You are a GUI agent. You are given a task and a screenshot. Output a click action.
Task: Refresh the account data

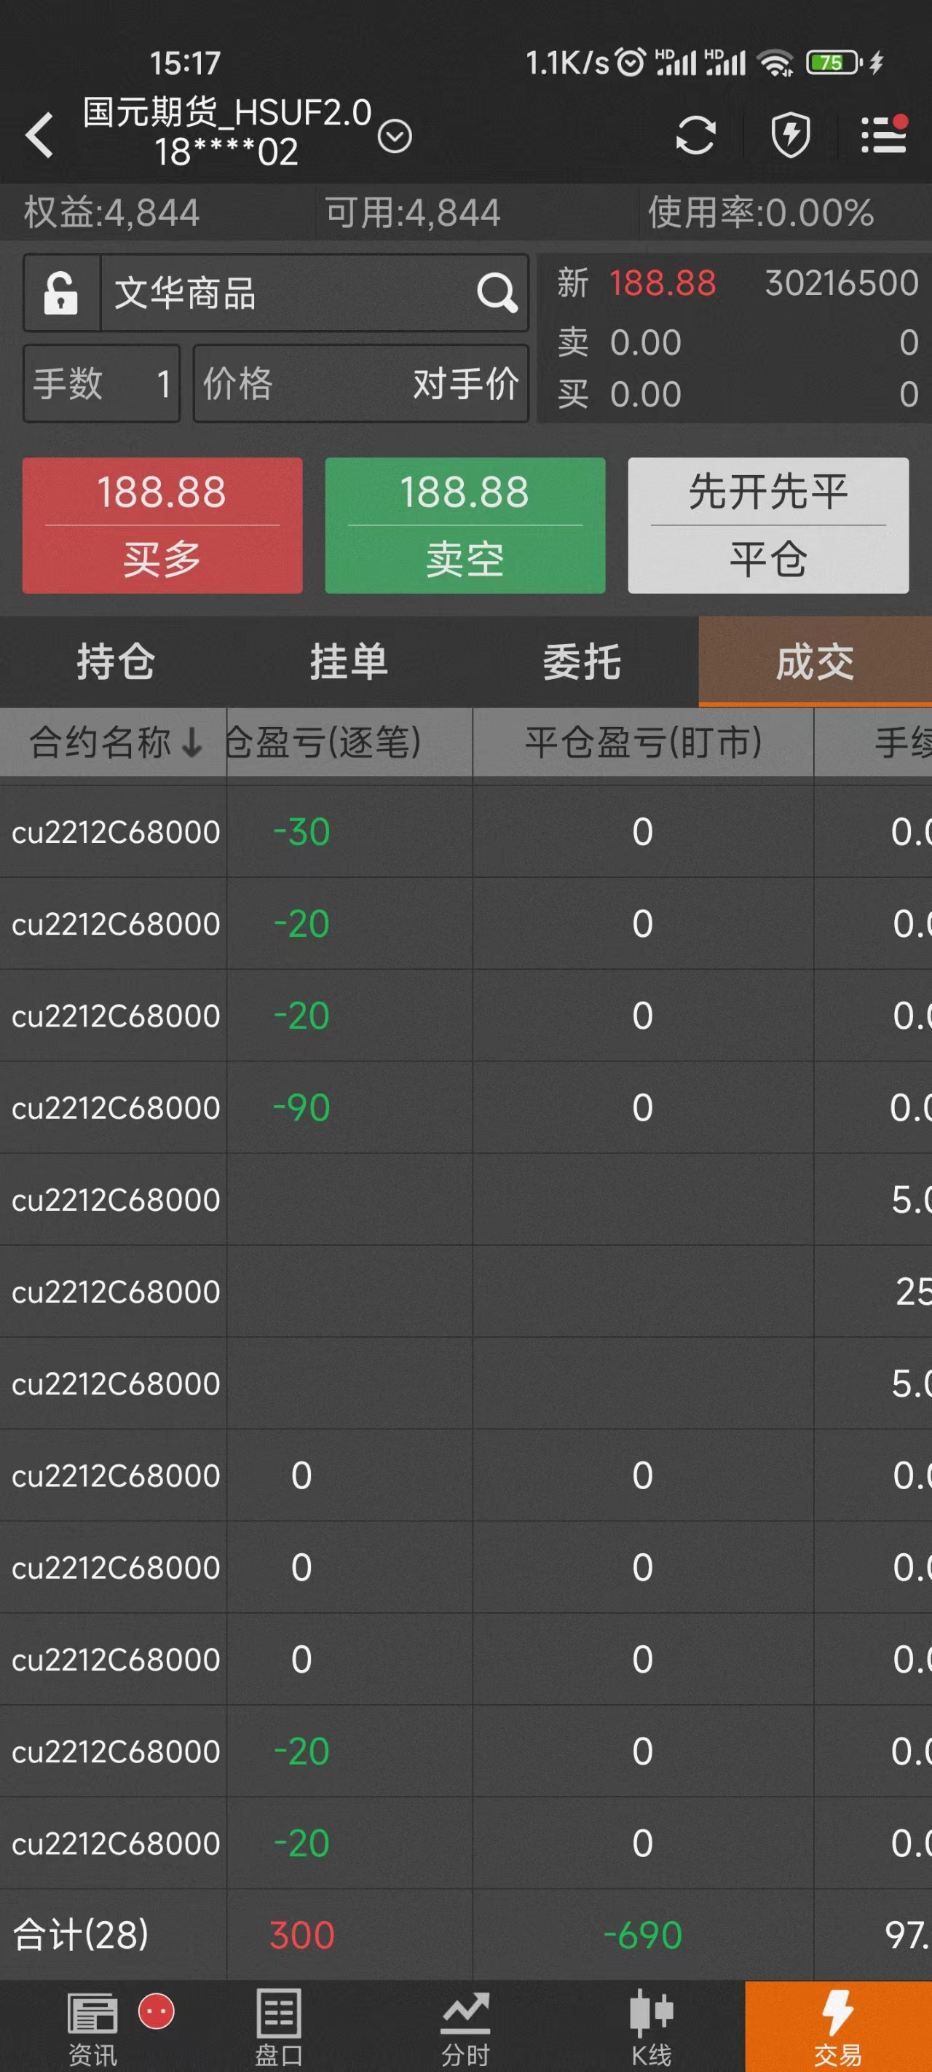[x=695, y=135]
